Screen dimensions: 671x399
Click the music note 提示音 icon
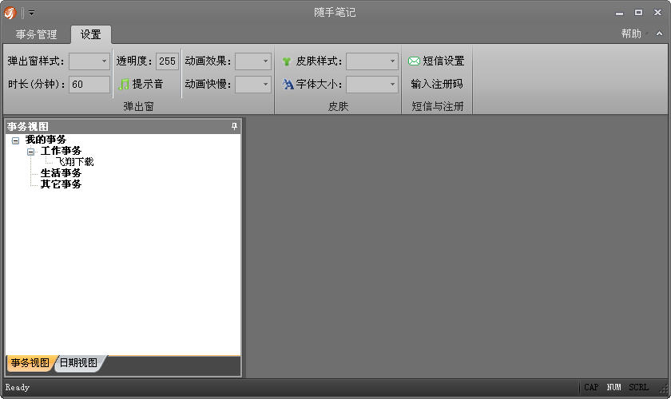point(124,85)
